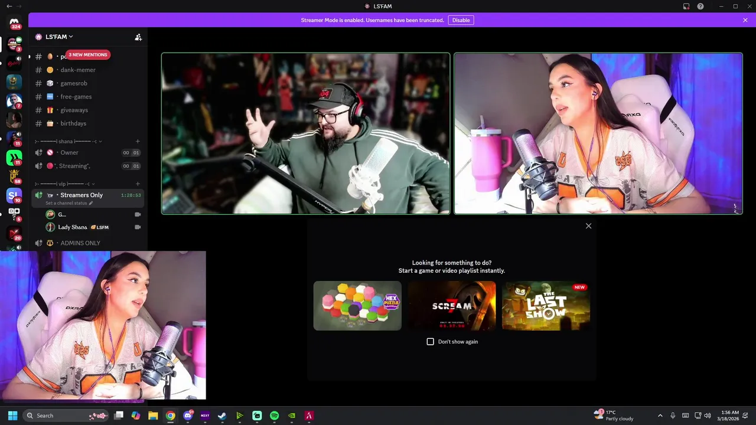This screenshot has height=425, width=756.
Task: Add channel to vip category with plus
Action: [x=138, y=184]
